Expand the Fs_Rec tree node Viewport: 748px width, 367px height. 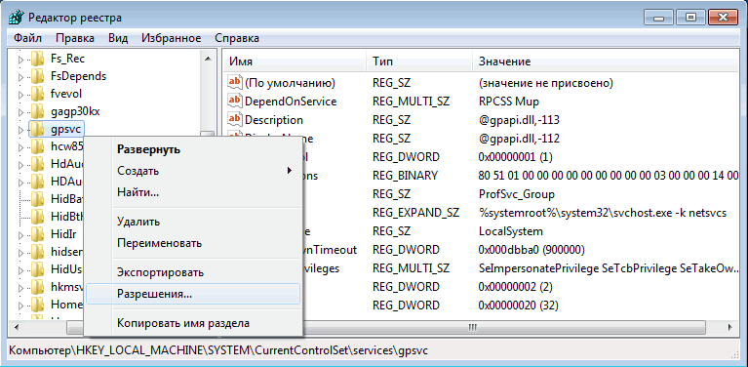pos(20,60)
